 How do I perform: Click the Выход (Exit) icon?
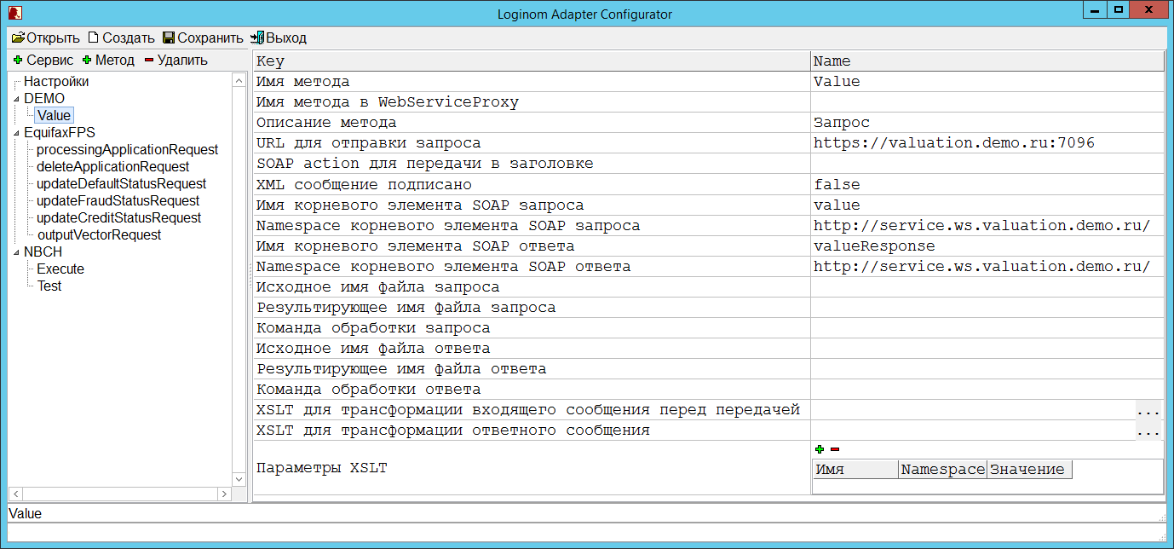coord(257,38)
